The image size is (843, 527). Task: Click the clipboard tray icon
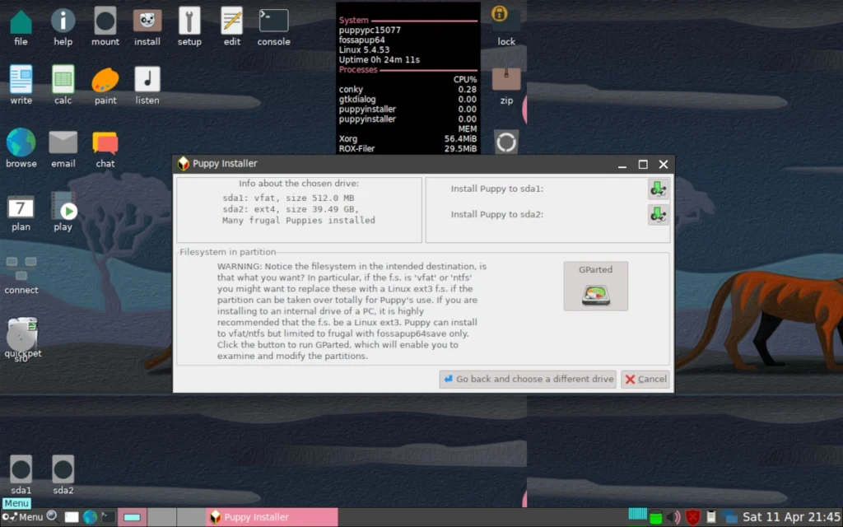tap(710, 517)
